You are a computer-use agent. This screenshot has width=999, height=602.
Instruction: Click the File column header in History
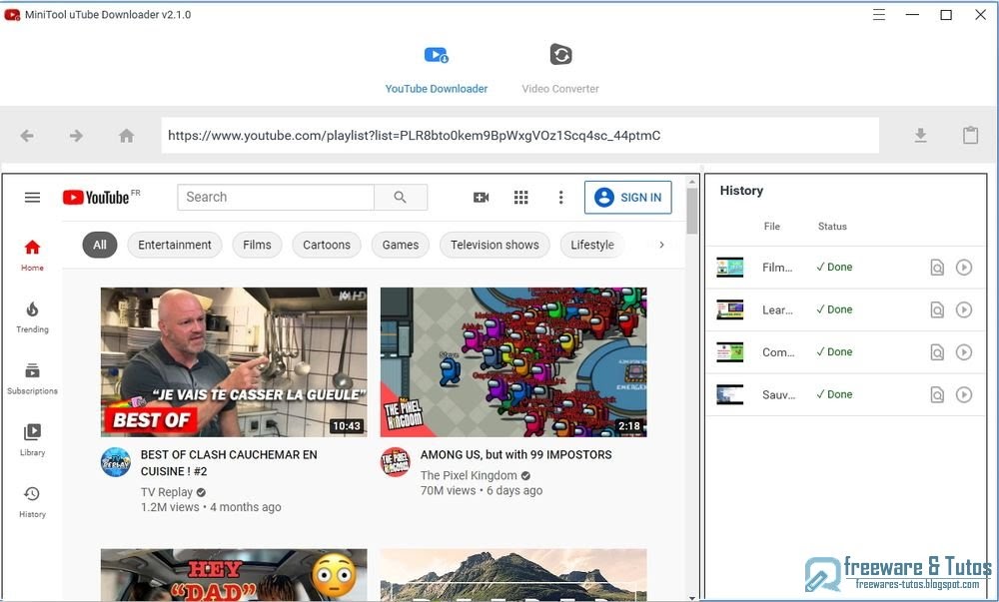771,227
